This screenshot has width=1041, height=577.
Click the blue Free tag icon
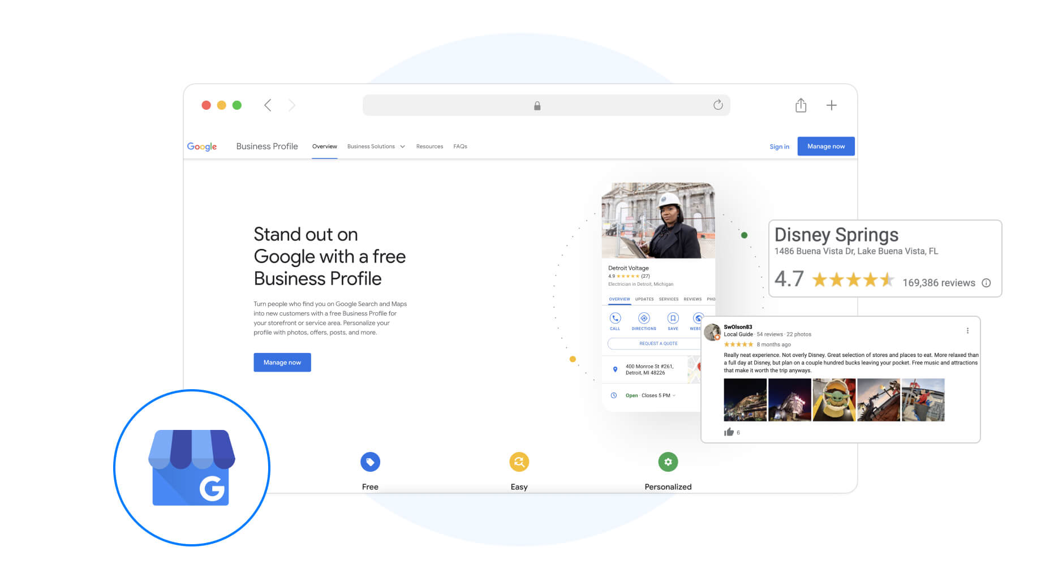370,462
